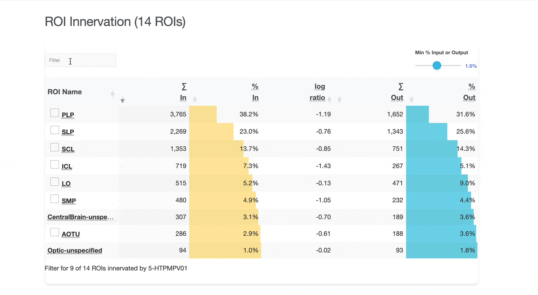Select the LO row checkbox
This screenshot has height=295, width=538.
[x=55, y=182]
